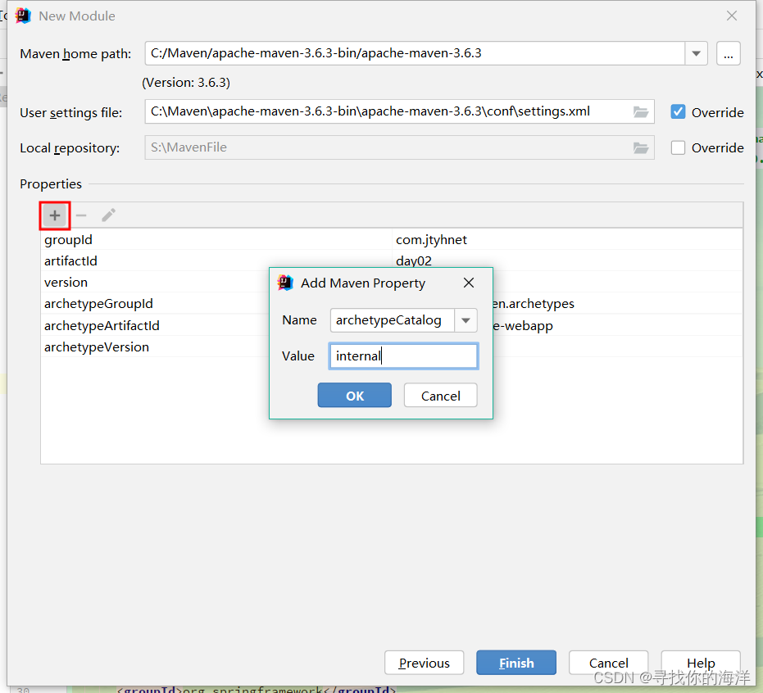Open Help for New Module
This screenshot has height=693, width=763.
tap(701, 663)
